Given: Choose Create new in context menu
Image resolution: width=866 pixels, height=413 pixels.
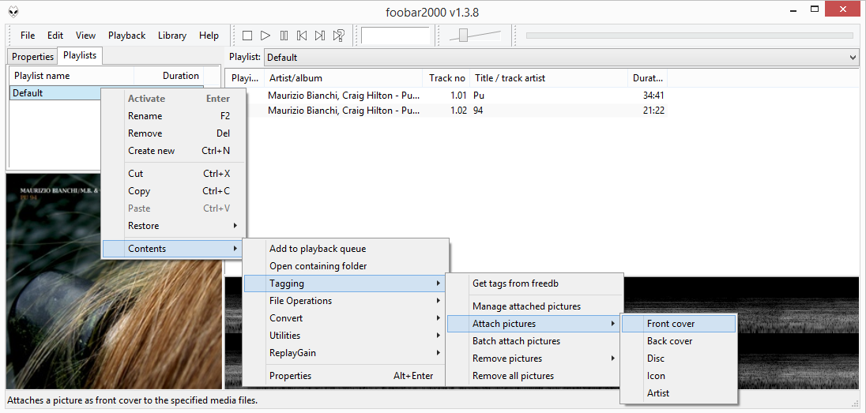Looking at the screenshot, I should [x=174, y=151].
